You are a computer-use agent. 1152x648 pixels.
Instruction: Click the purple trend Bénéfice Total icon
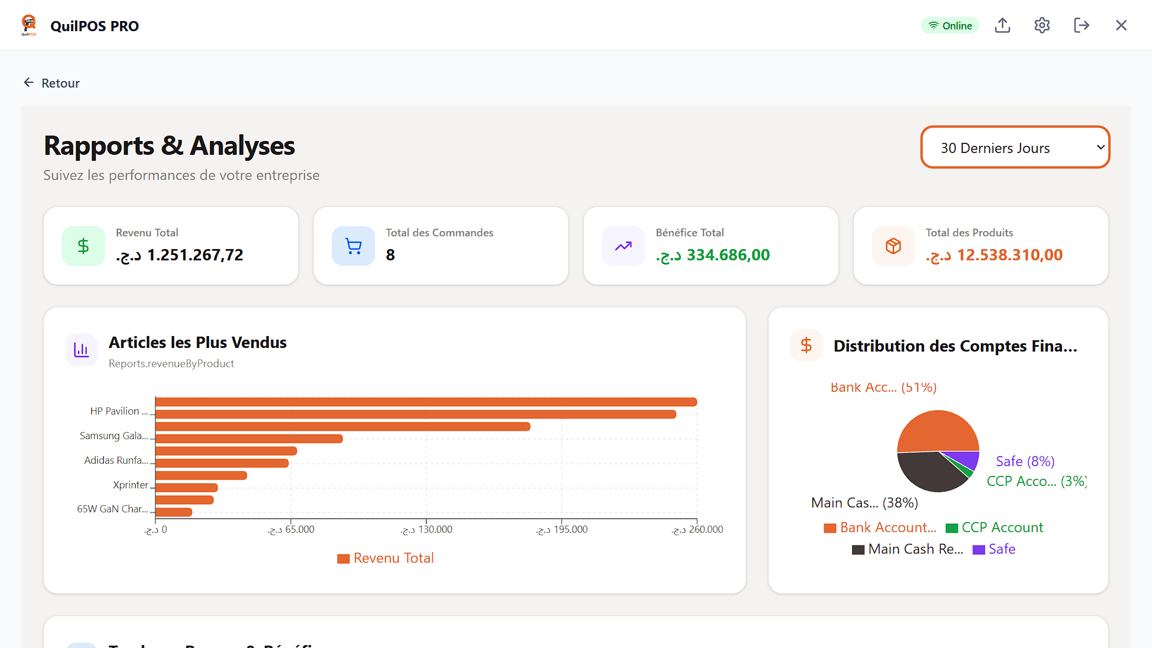[623, 246]
